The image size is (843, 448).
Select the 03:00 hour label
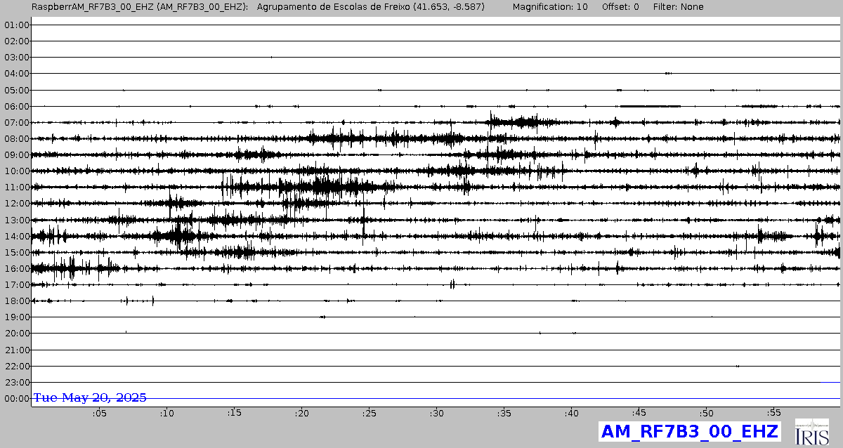pyautogui.click(x=16, y=57)
